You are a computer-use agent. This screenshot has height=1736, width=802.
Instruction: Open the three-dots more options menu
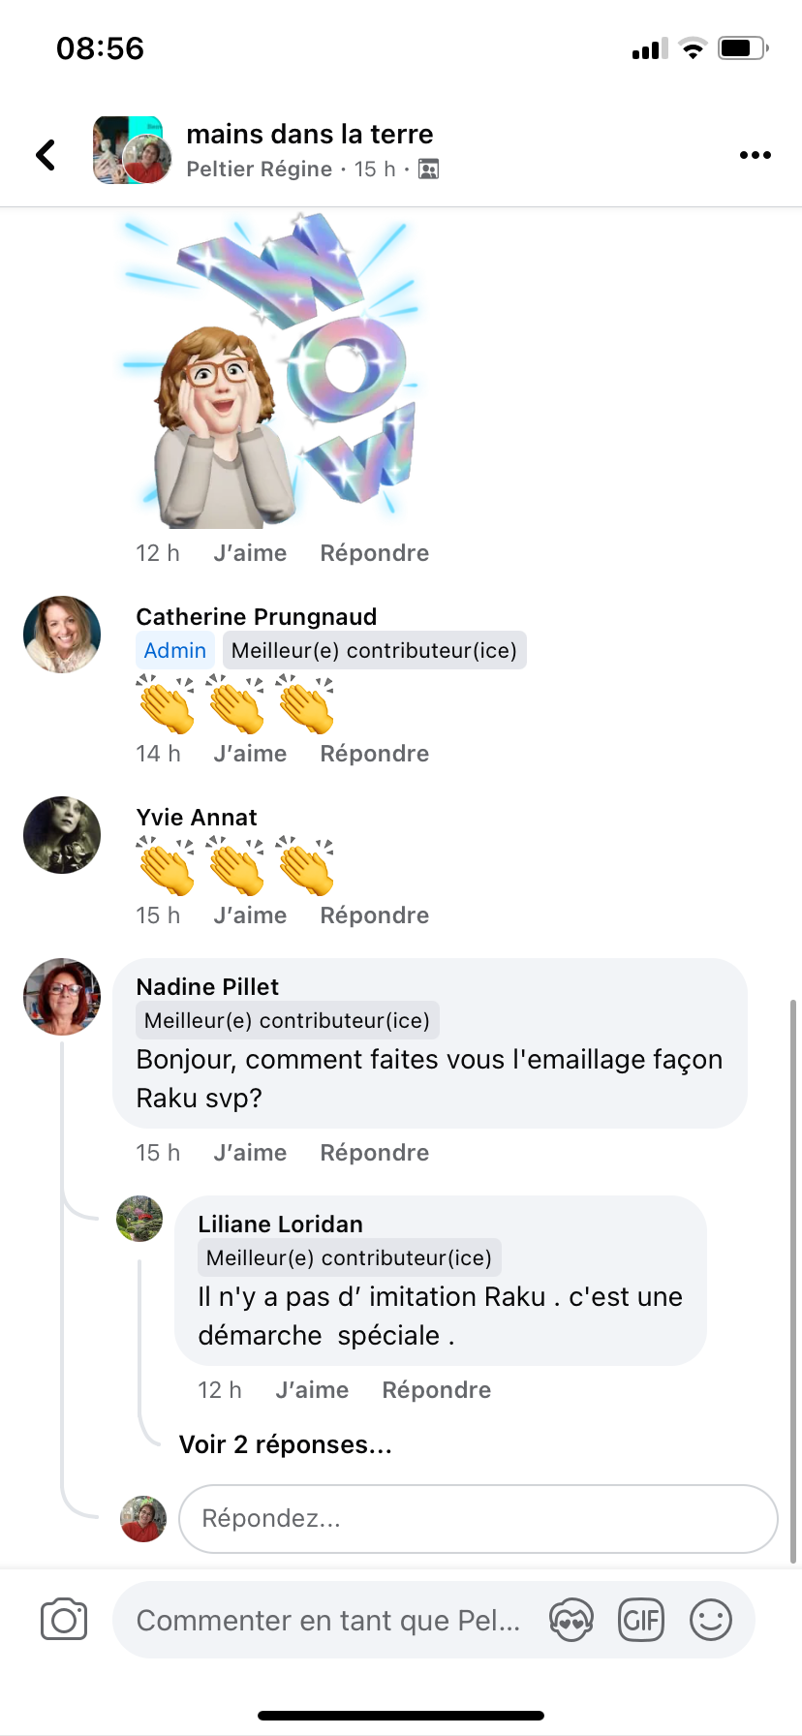pyautogui.click(x=755, y=155)
